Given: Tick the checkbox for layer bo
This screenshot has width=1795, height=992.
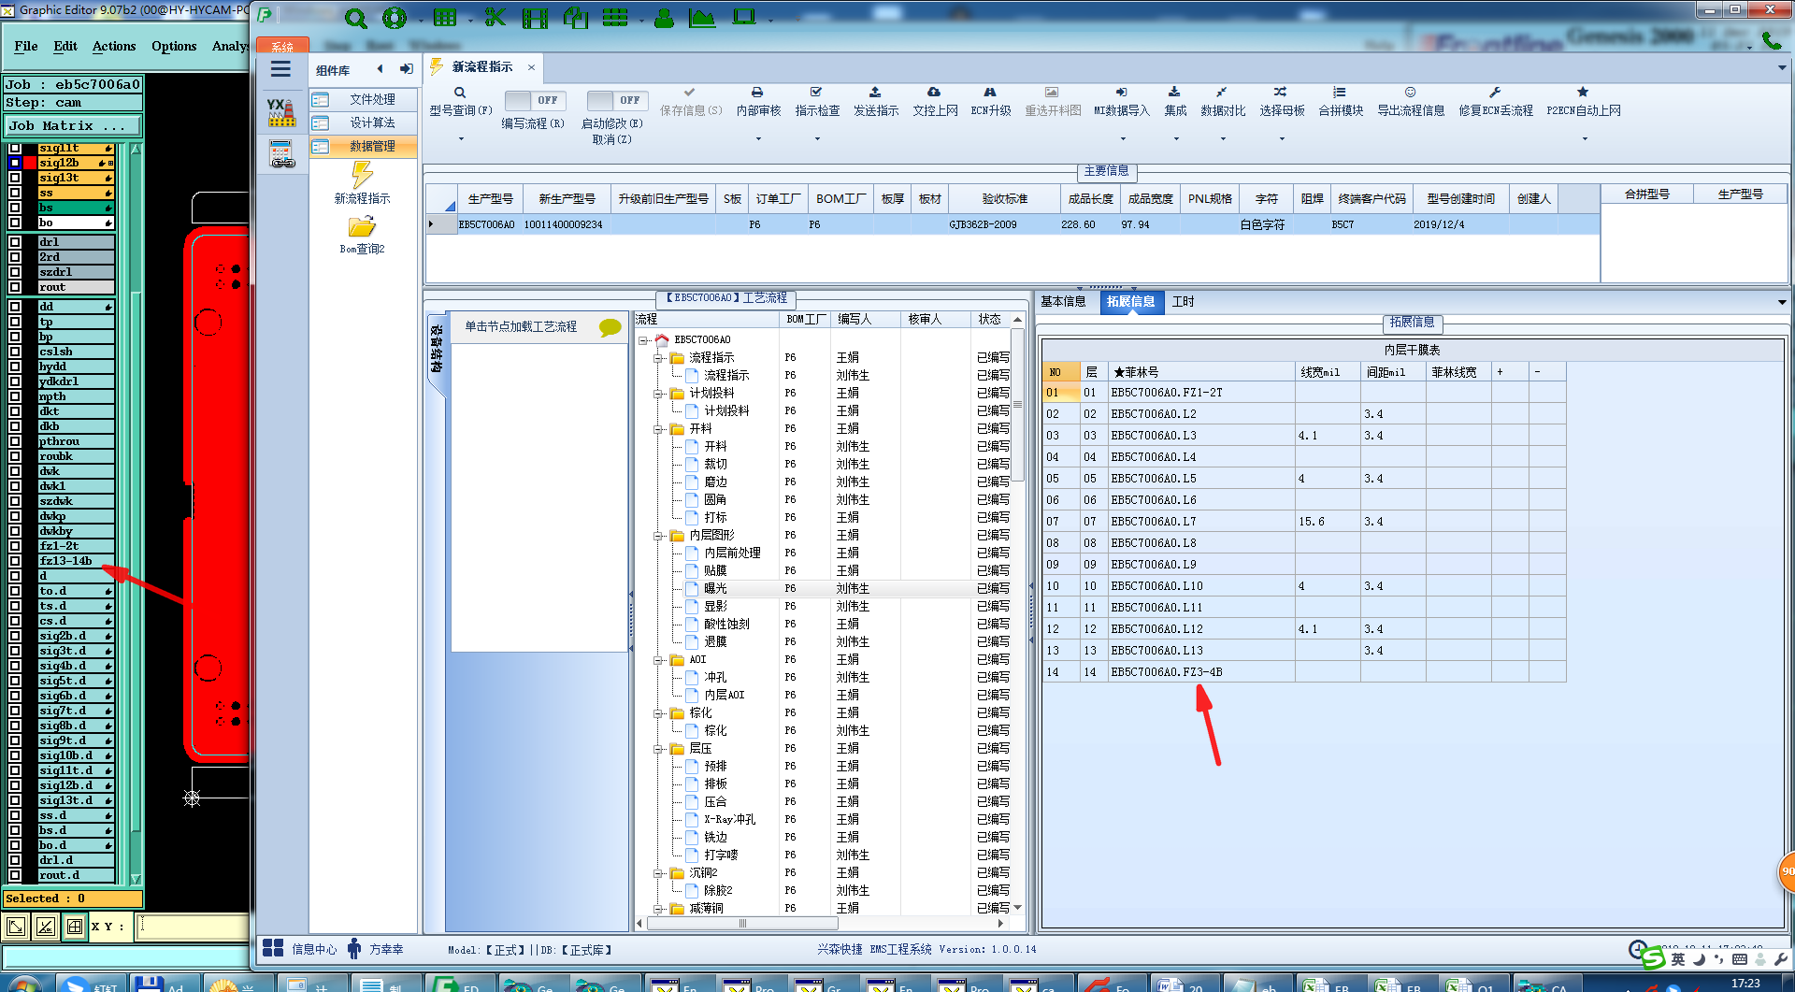Looking at the screenshot, I should pyautogui.click(x=15, y=223).
